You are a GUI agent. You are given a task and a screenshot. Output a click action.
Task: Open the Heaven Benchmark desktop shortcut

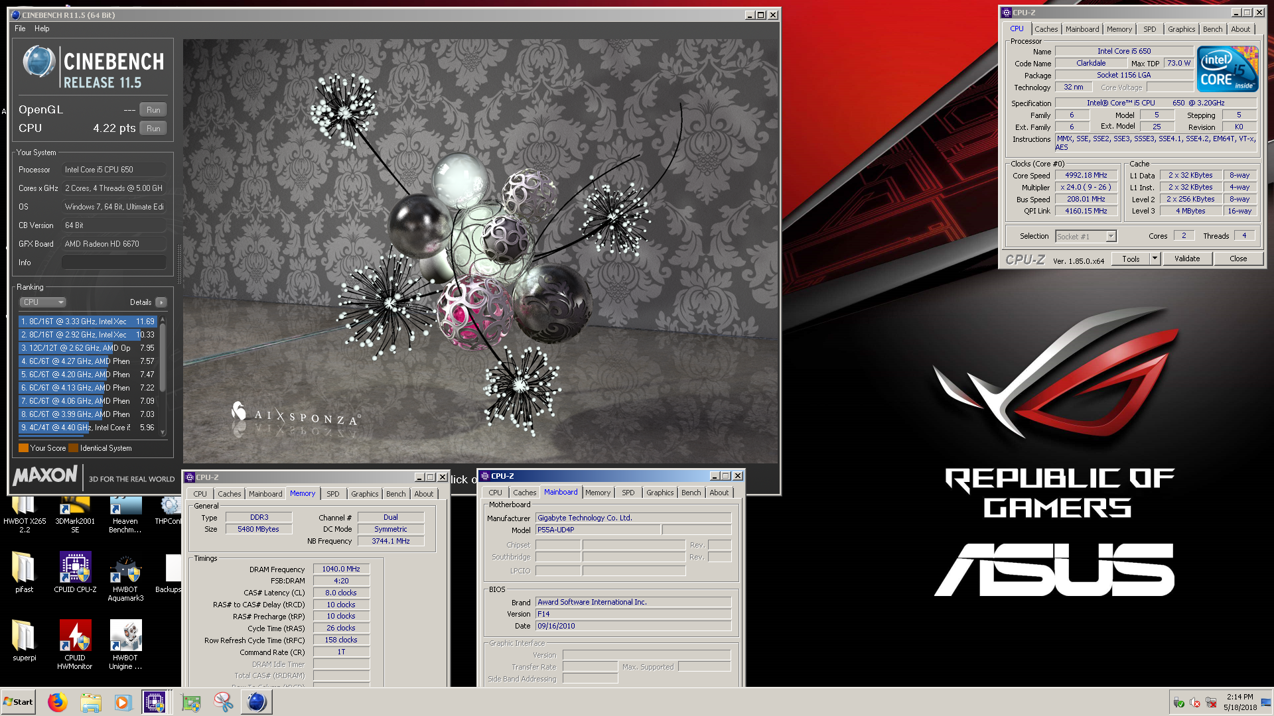125,515
